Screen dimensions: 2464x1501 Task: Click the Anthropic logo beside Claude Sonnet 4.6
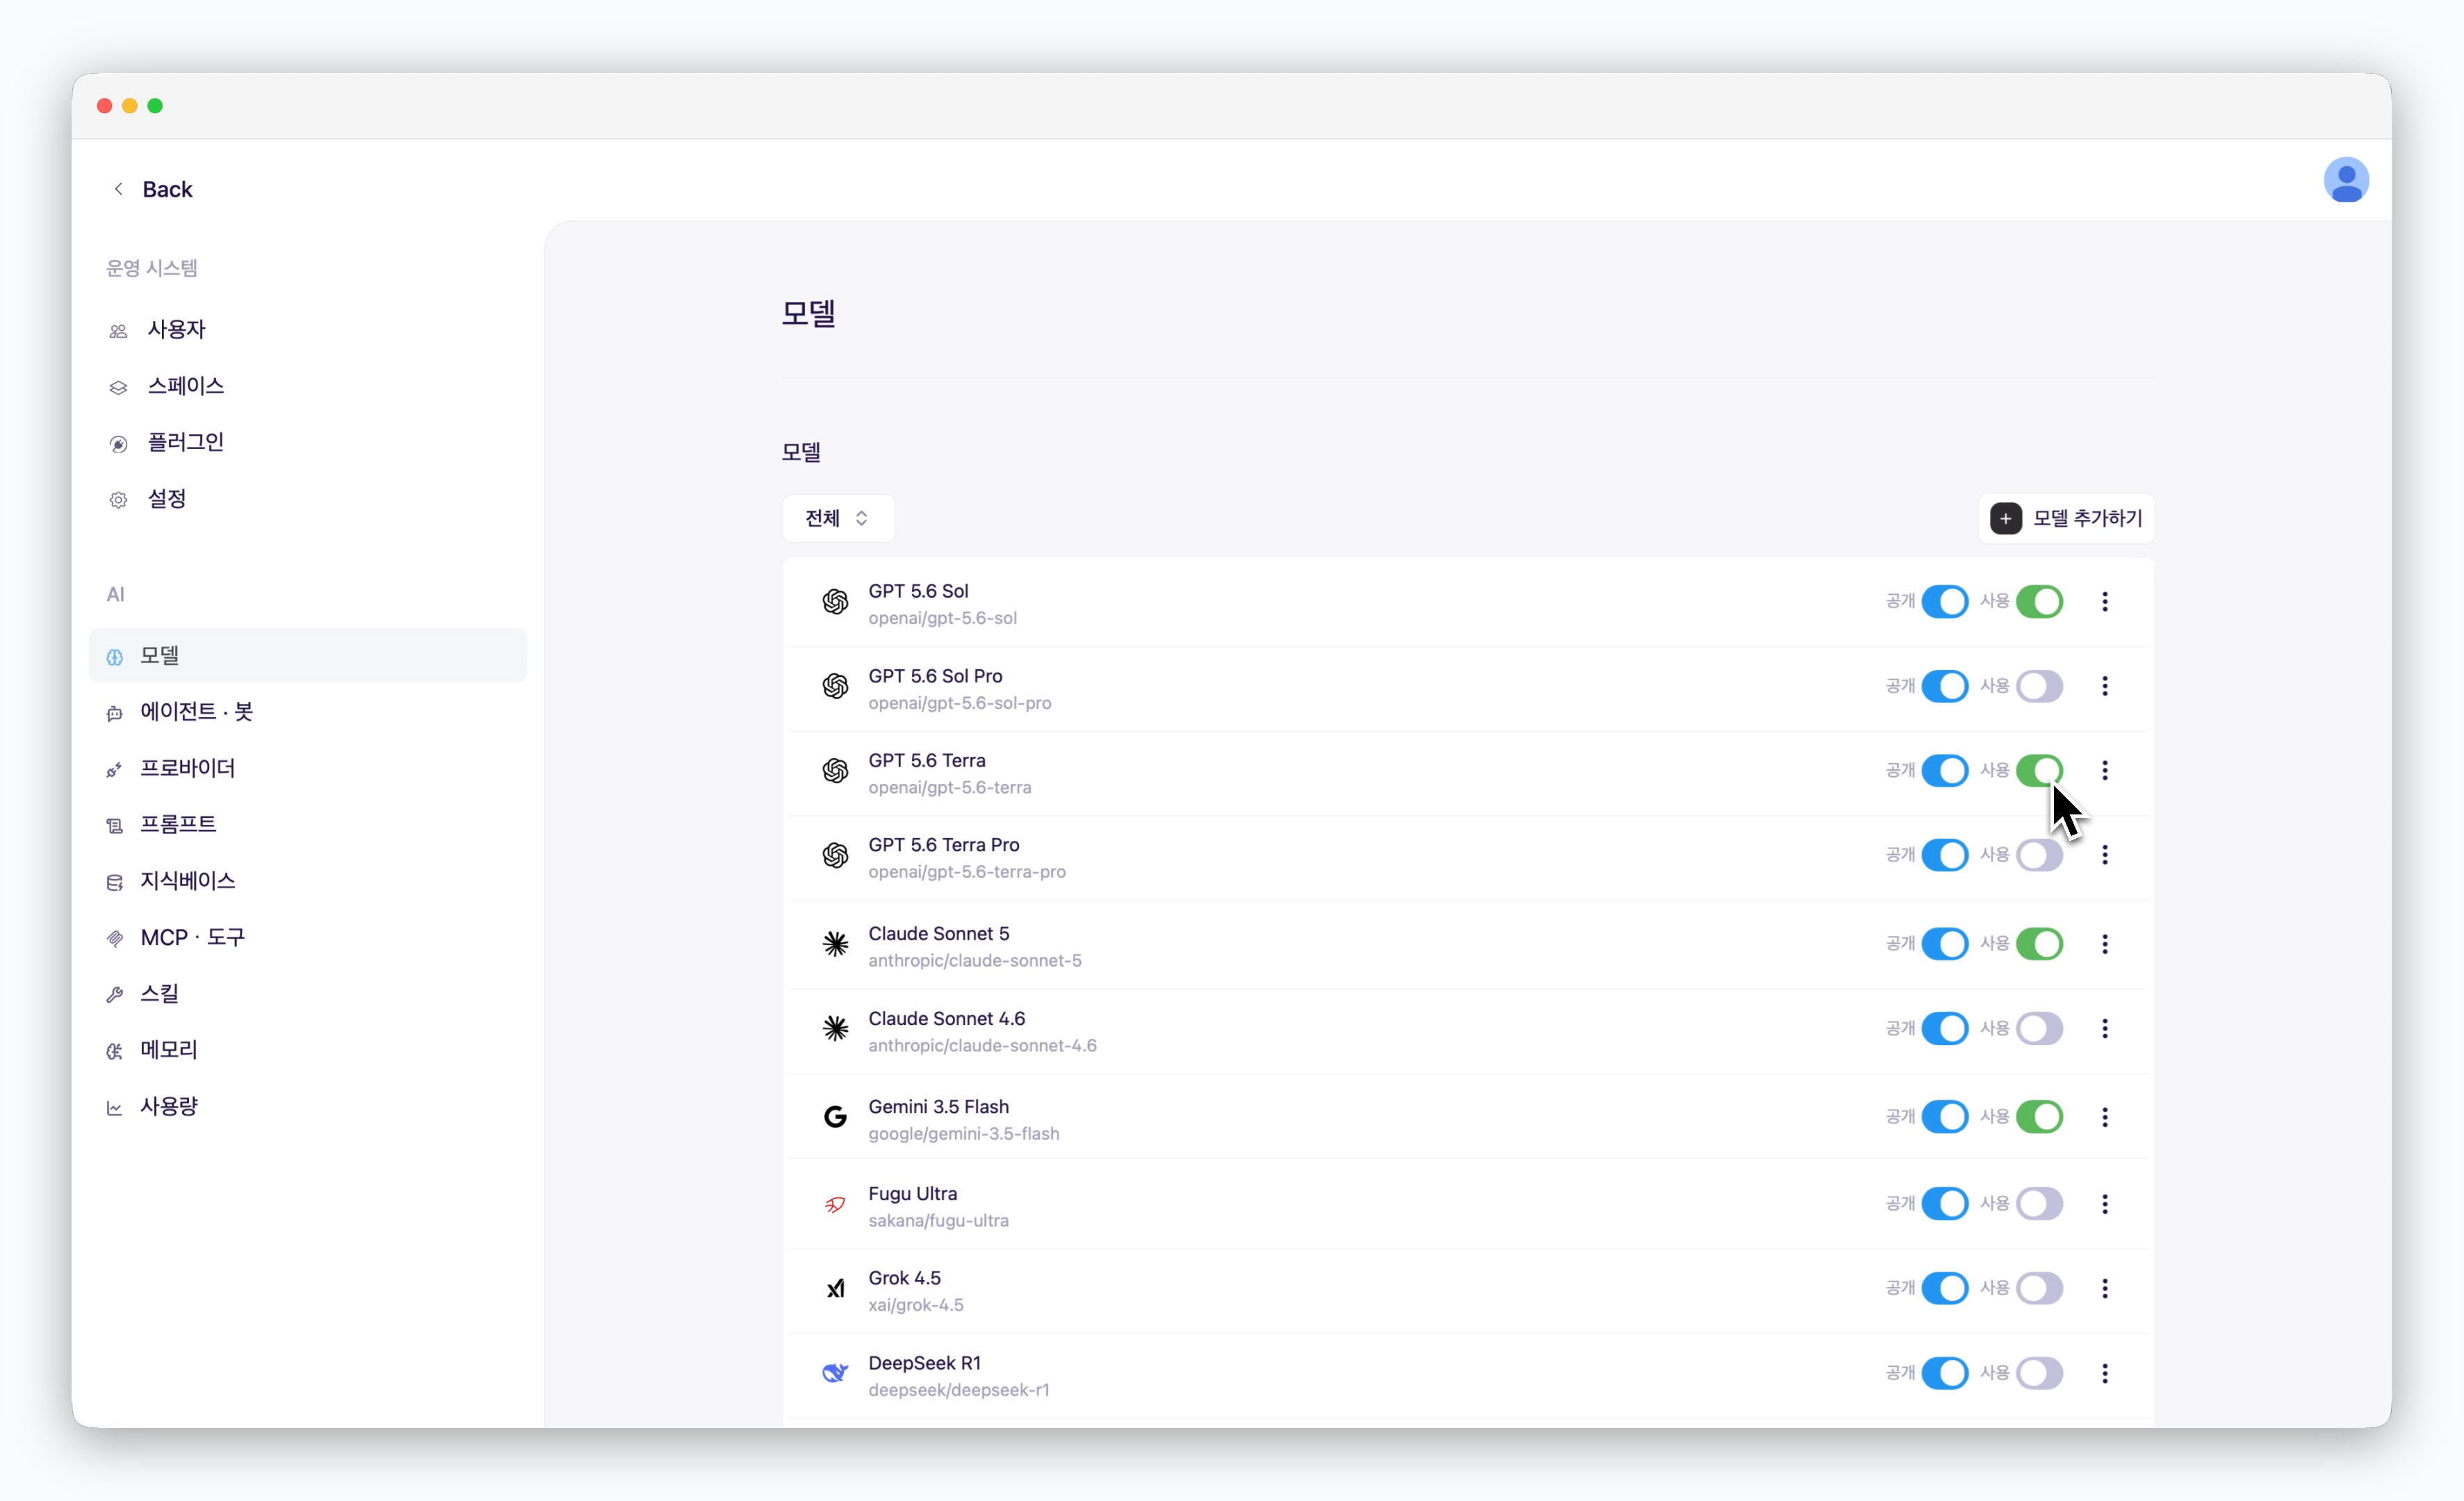[x=835, y=1029]
